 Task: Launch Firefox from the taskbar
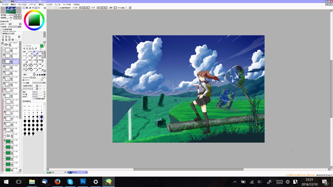(x=57, y=182)
